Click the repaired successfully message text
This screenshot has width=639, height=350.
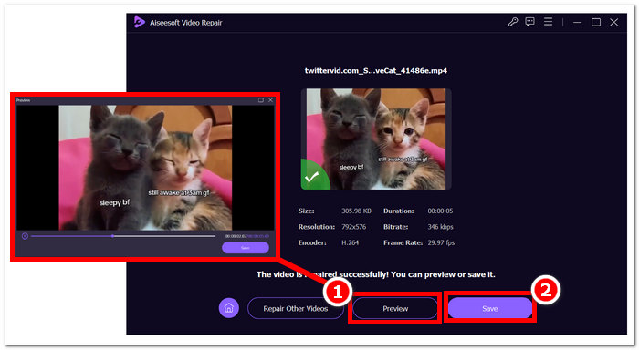click(x=376, y=274)
